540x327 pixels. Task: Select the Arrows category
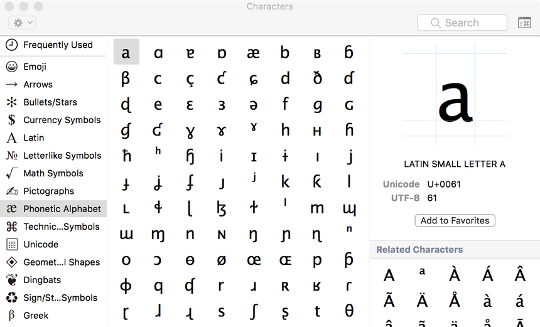coord(38,84)
